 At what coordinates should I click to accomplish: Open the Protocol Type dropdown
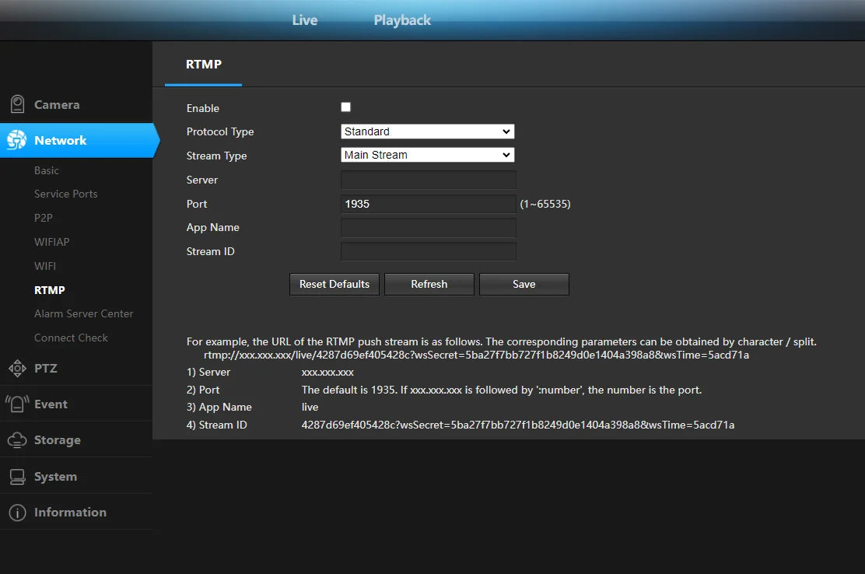point(427,131)
